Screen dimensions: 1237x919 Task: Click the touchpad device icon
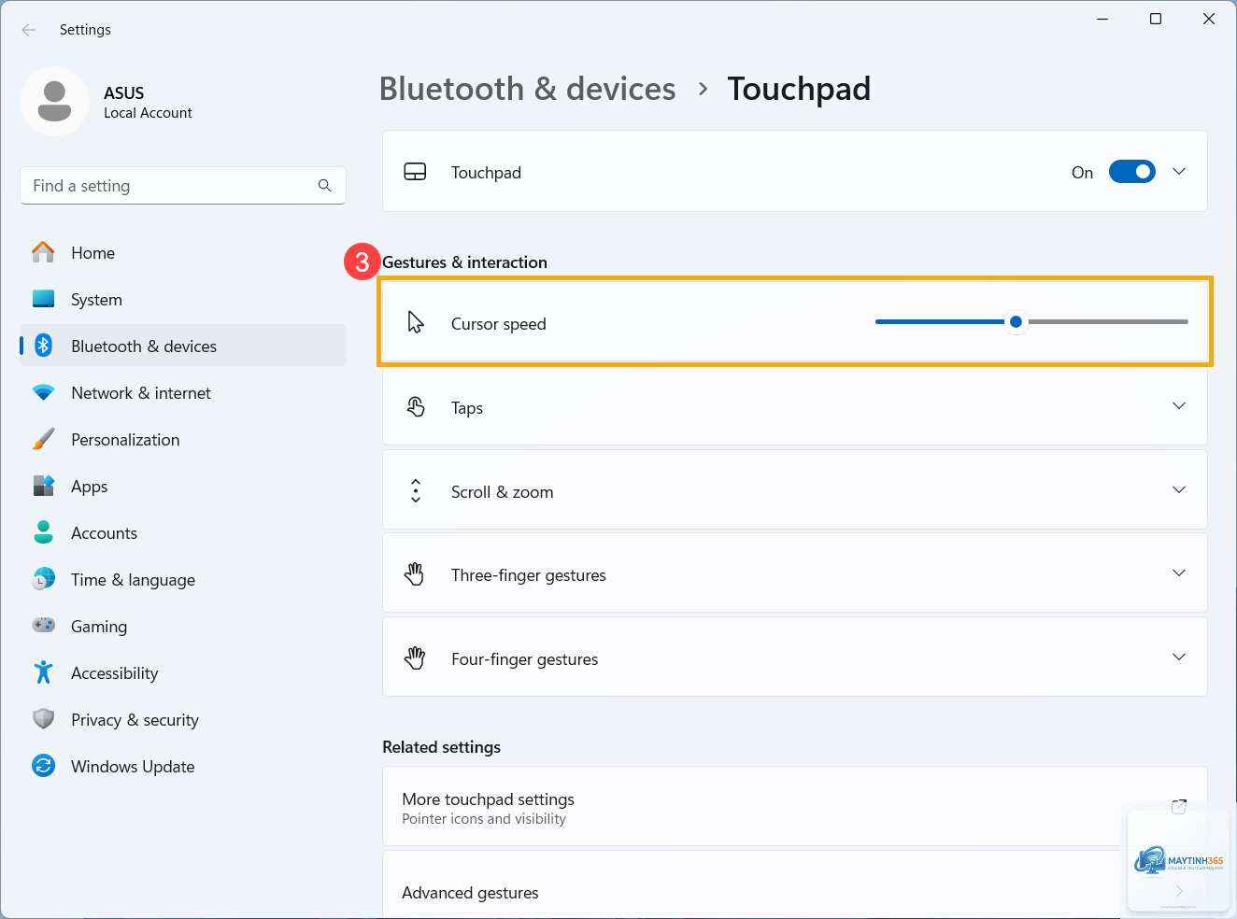pos(415,172)
